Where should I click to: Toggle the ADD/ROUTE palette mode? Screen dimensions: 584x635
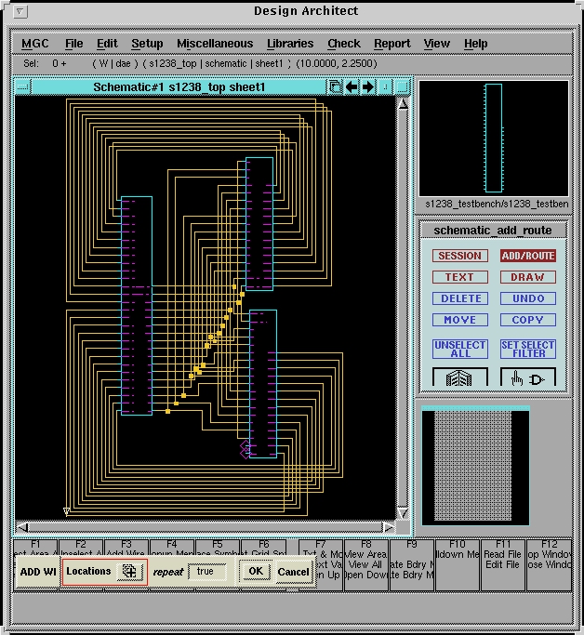527,256
